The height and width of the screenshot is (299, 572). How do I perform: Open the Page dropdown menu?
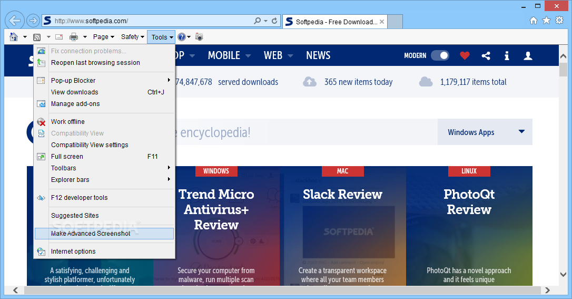[x=104, y=37]
